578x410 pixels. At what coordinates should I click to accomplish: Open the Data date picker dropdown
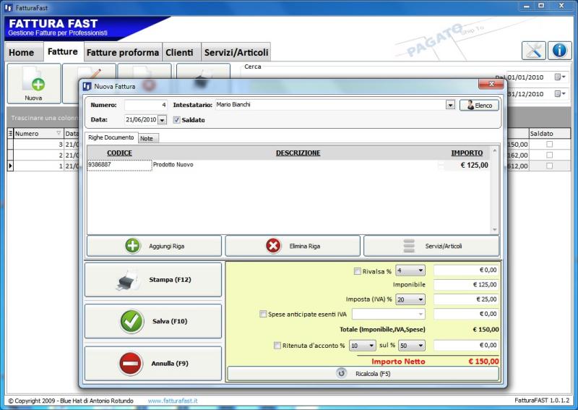[162, 120]
